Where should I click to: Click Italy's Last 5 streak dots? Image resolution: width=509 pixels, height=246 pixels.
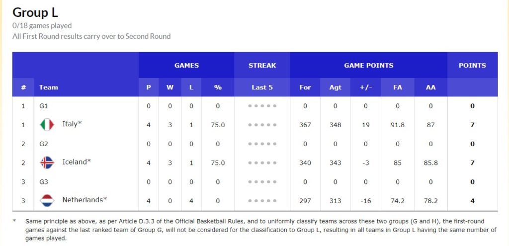(262, 125)
